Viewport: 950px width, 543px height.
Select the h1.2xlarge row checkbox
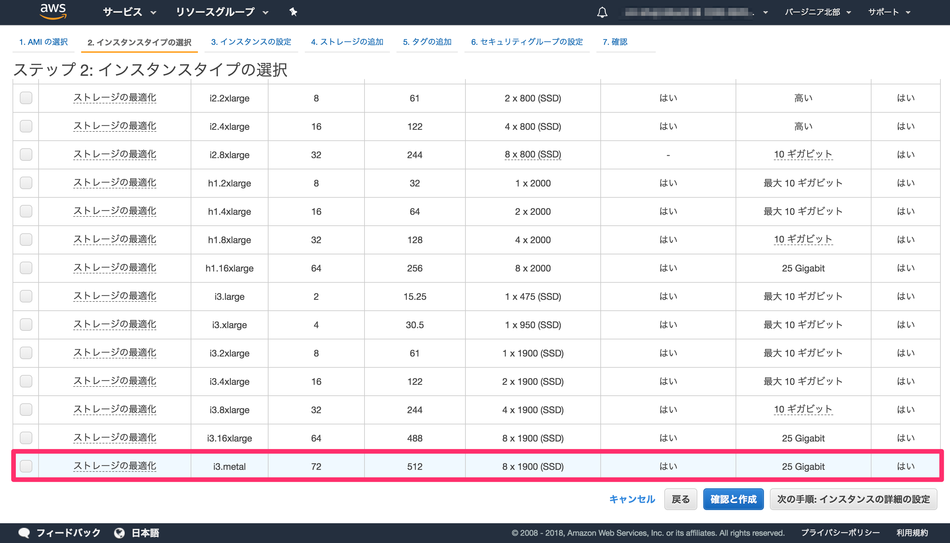tap(26, 183)
